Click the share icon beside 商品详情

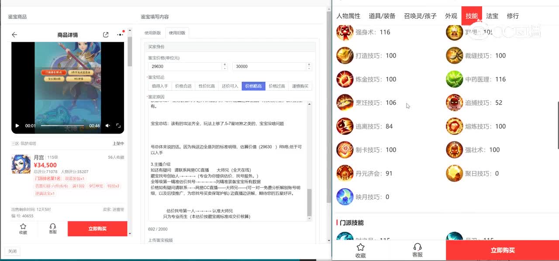106,35
